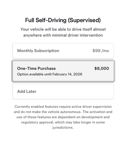Click the word "(Supervised)" in the title
The image size is (126, 148).
pos(84,20)
